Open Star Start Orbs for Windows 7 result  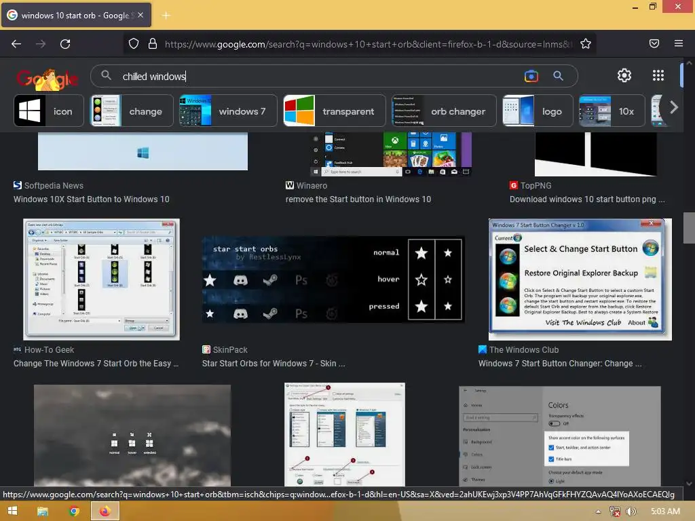tap(274, 364)
